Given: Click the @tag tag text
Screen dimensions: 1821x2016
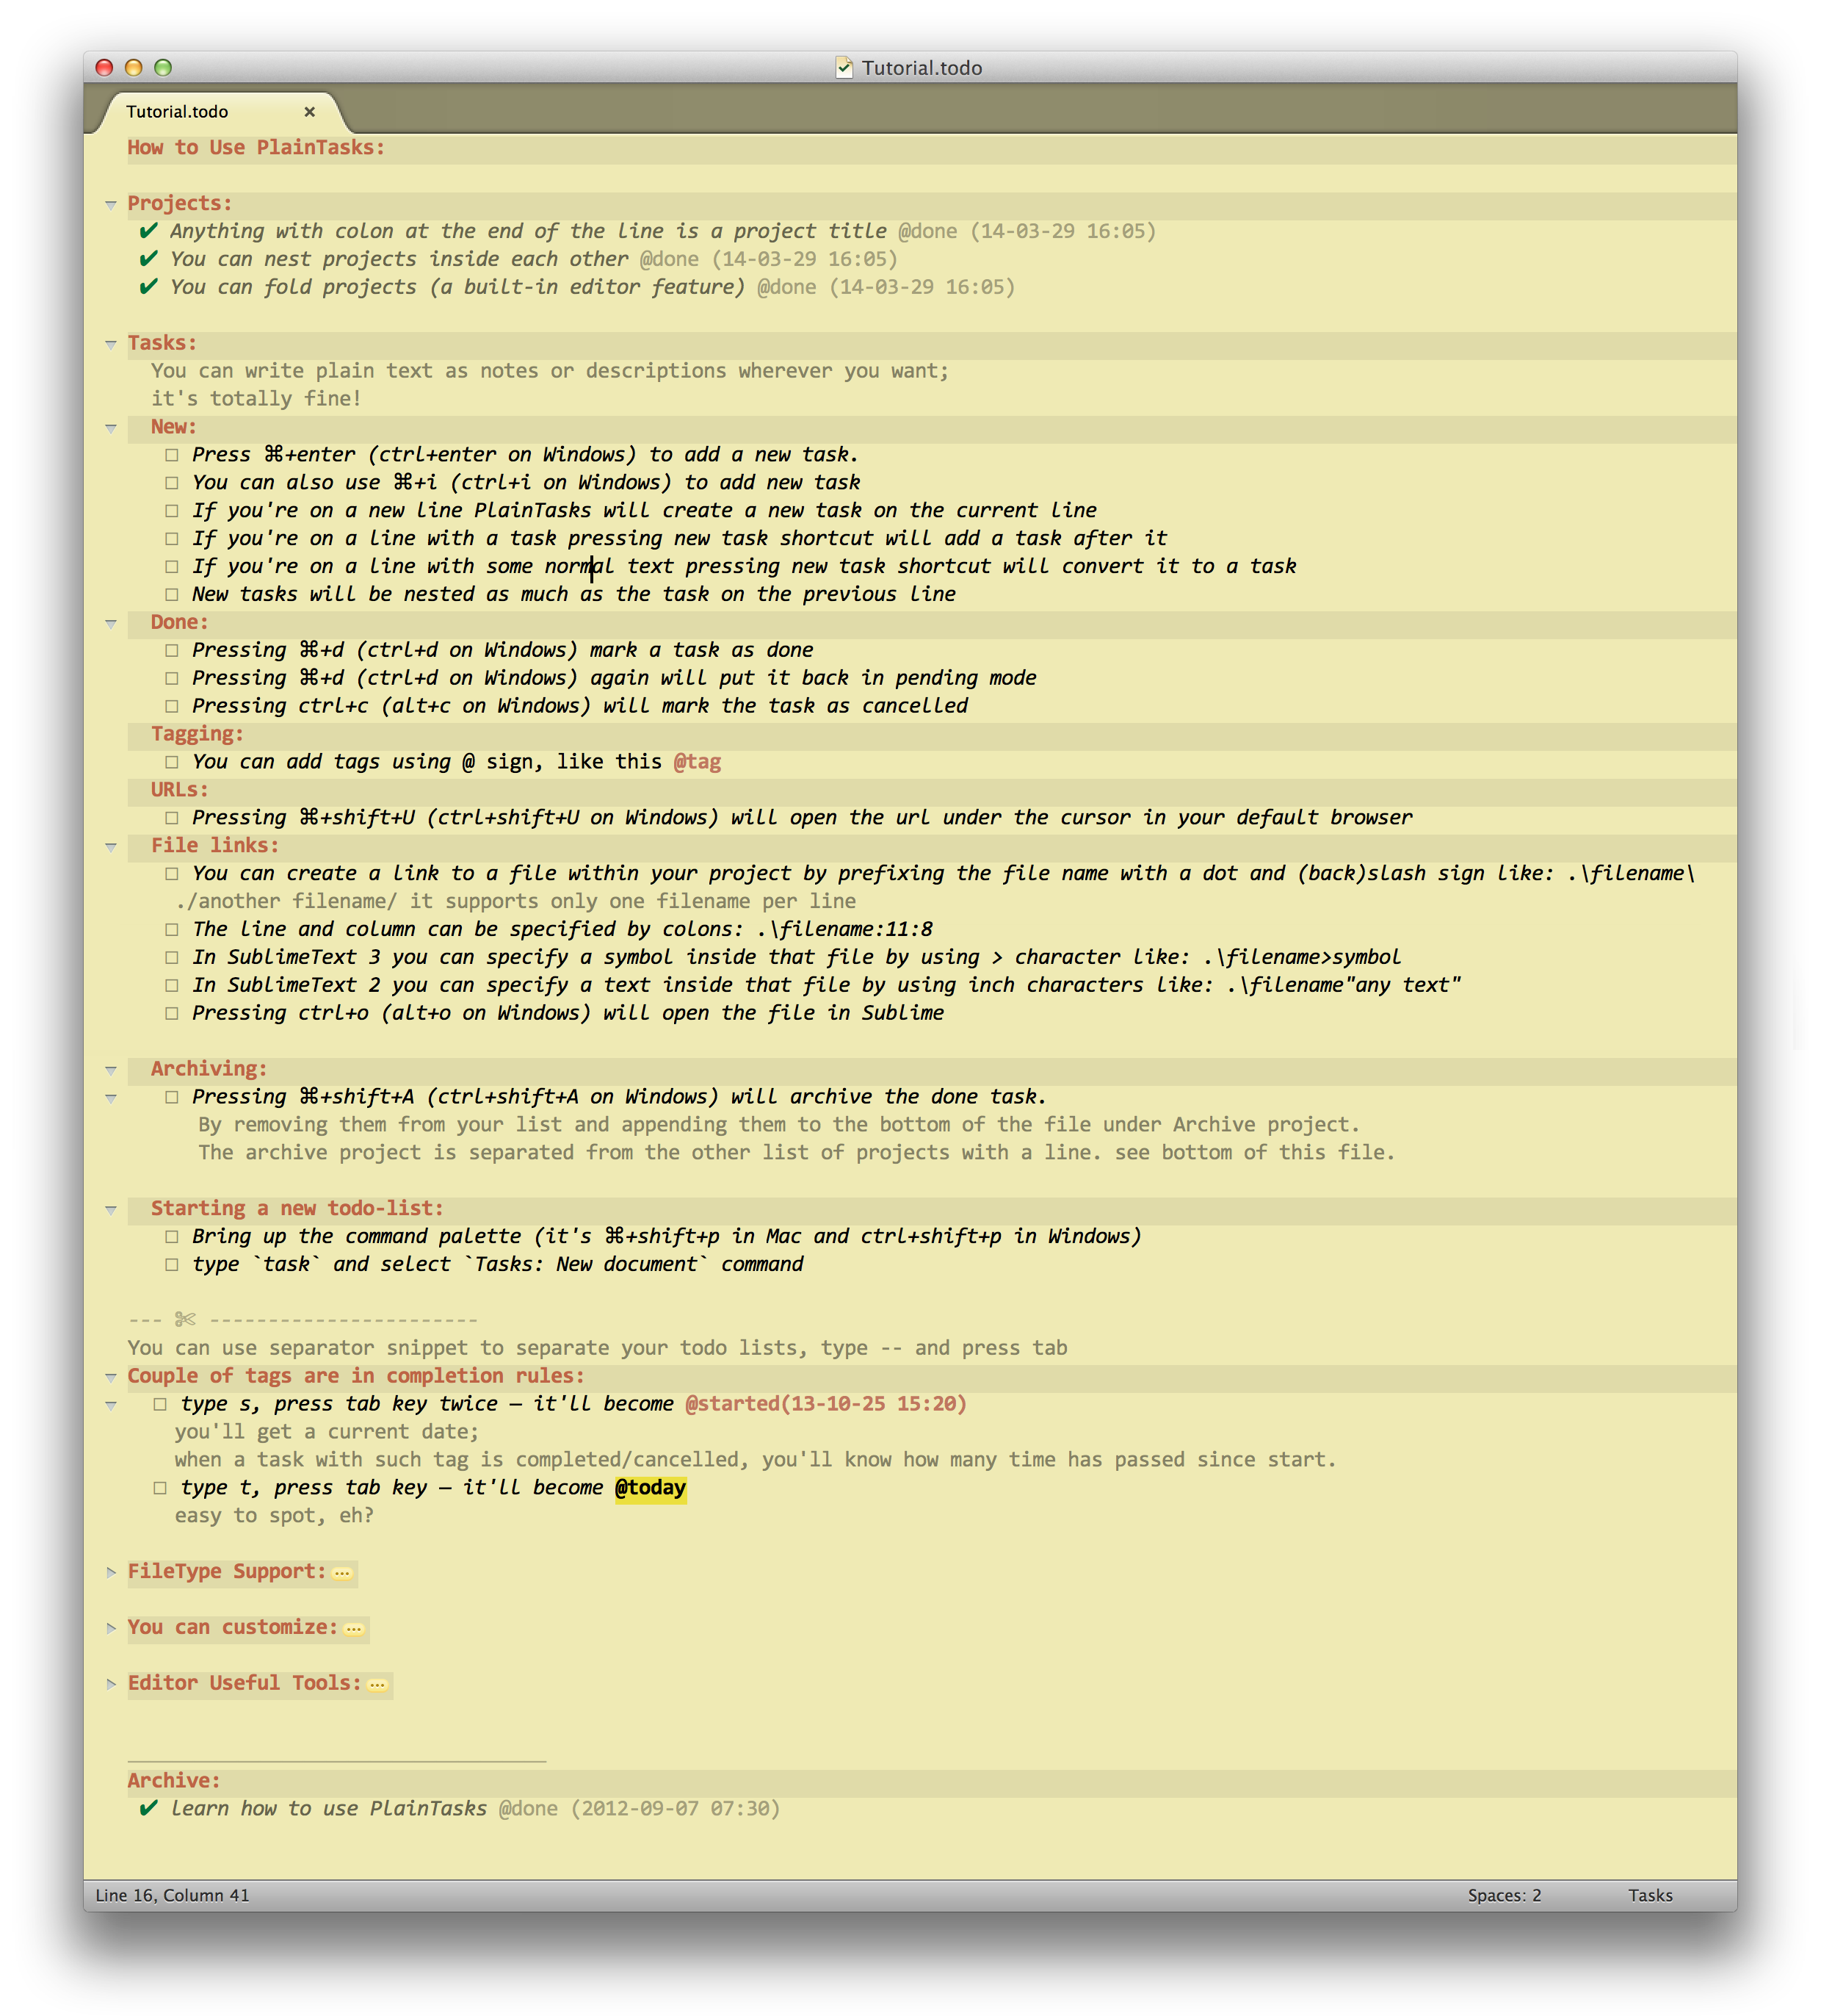Looking at the screenshot, I should pos(697,762).
